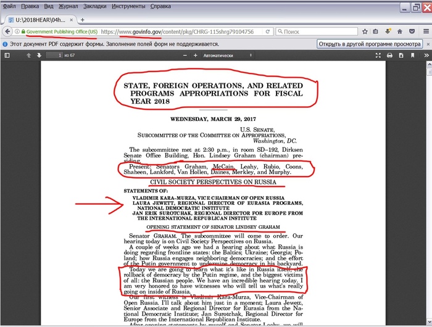This screenshot has height=327, width=432.
Task: Go to home page icon
Action: tap(400, 31)
